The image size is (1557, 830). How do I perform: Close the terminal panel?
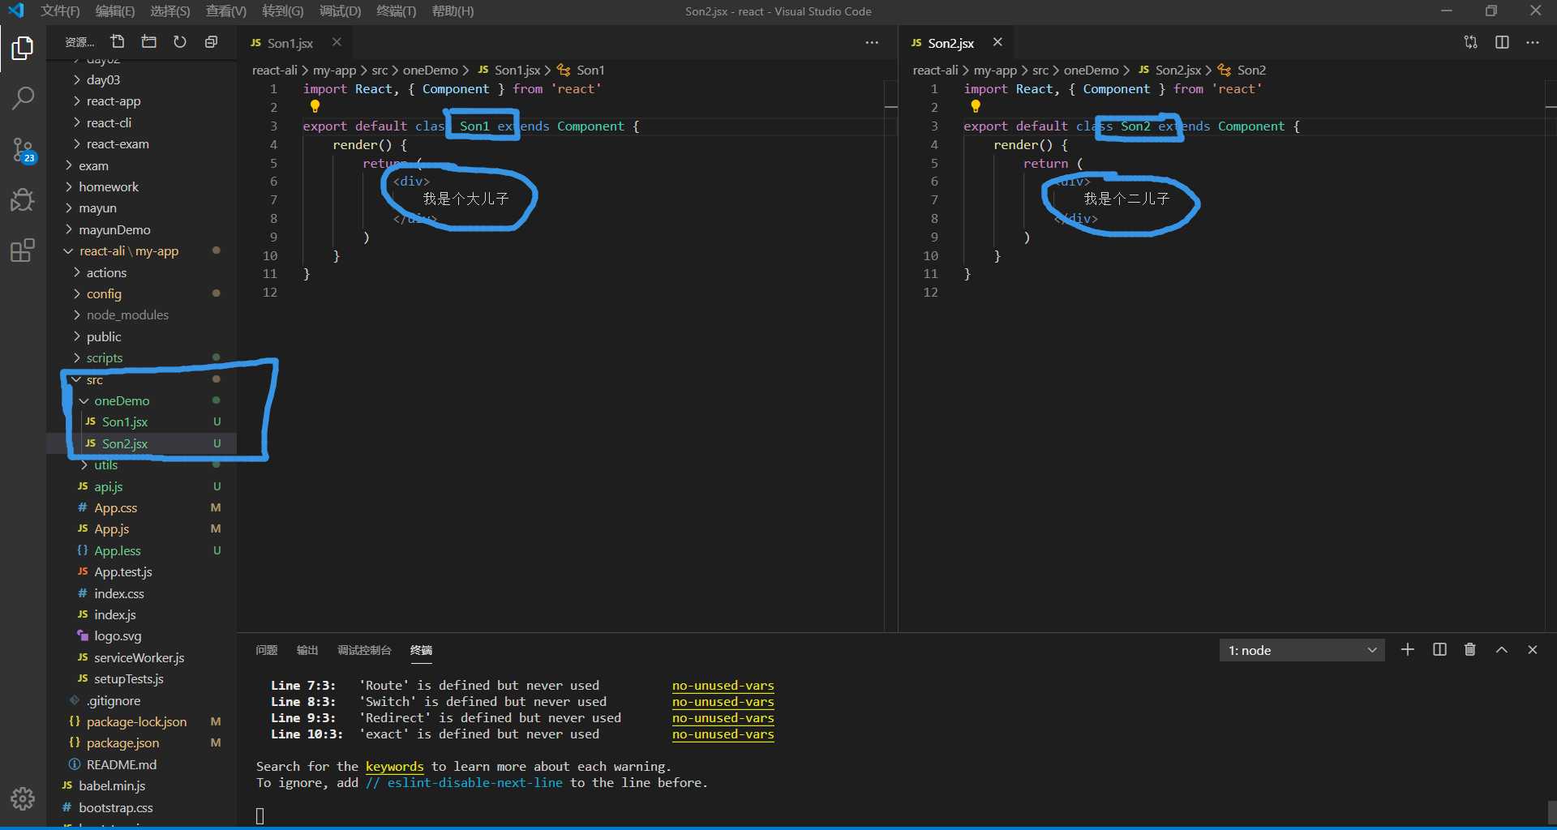1533,649
